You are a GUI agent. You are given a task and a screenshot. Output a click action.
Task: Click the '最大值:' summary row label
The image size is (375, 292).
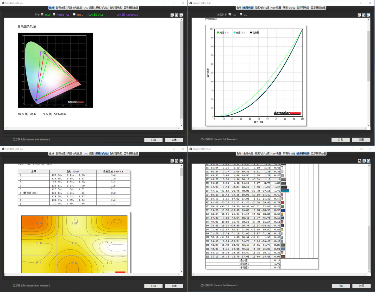[244, 264]
